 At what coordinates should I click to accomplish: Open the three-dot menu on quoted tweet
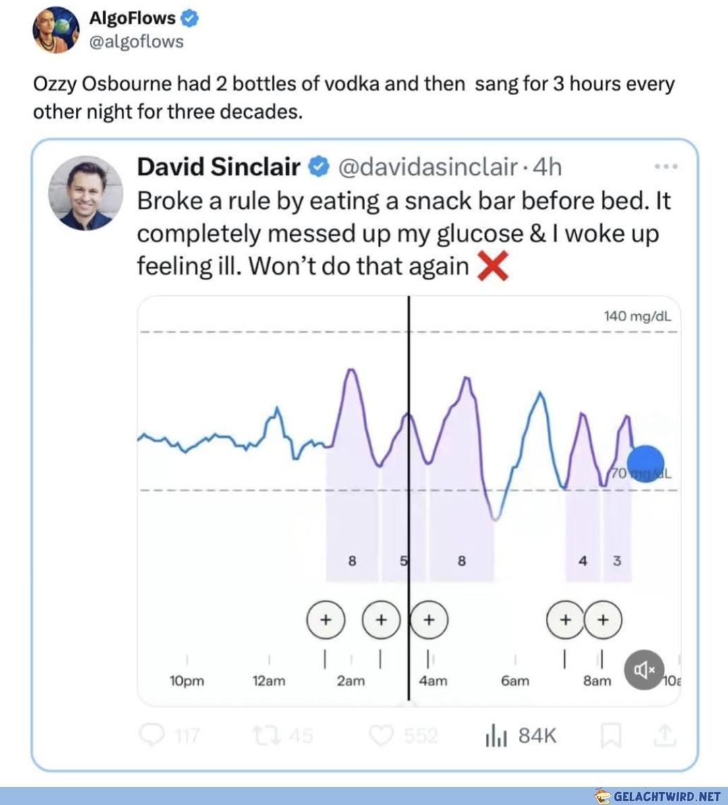(x=666, y=166)
